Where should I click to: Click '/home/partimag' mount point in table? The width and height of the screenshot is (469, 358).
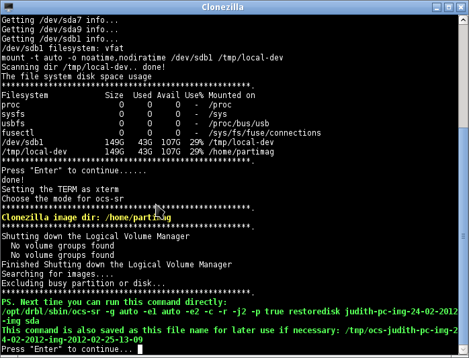(x=241, y=152)
